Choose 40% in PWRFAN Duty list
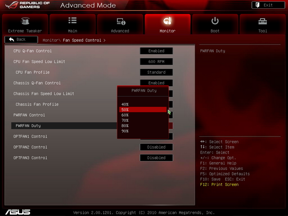The height and width of the screenshot is (216, 288). (143, 104)
